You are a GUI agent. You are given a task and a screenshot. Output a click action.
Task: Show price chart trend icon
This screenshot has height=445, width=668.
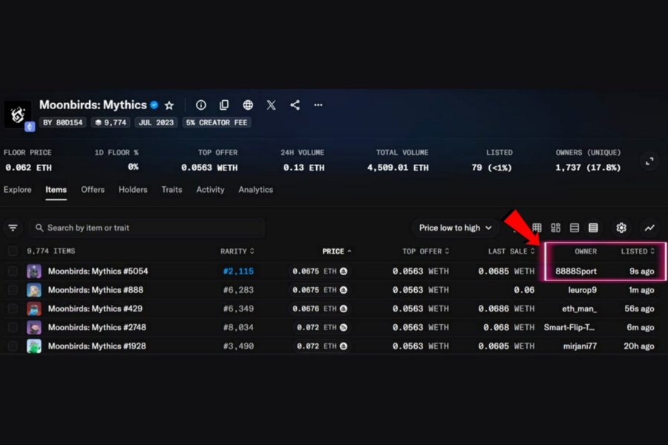coord(649,228)
